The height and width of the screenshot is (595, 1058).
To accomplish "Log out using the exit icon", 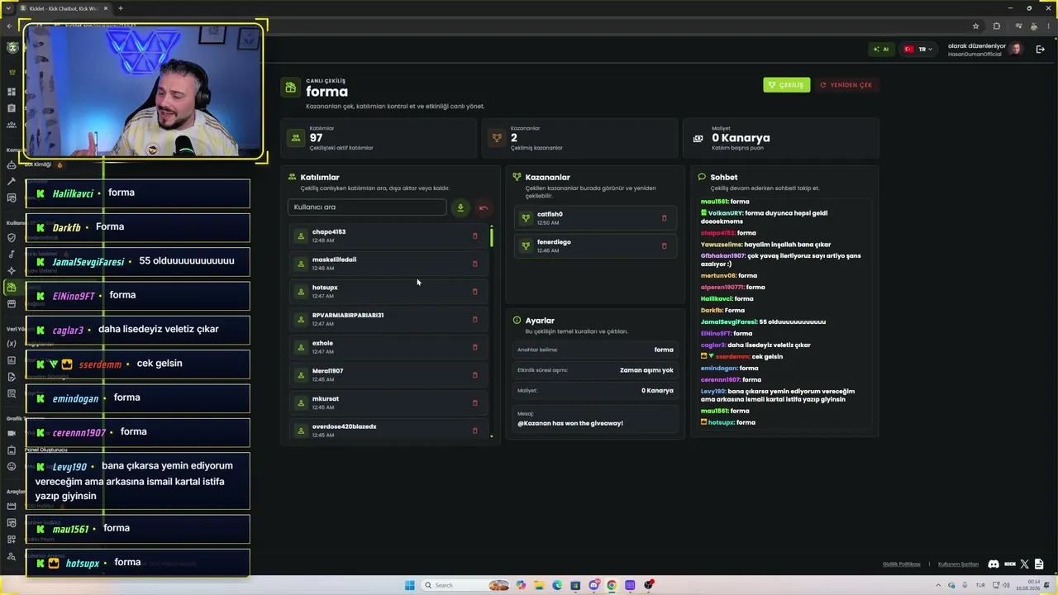I will click(1041, 50).
